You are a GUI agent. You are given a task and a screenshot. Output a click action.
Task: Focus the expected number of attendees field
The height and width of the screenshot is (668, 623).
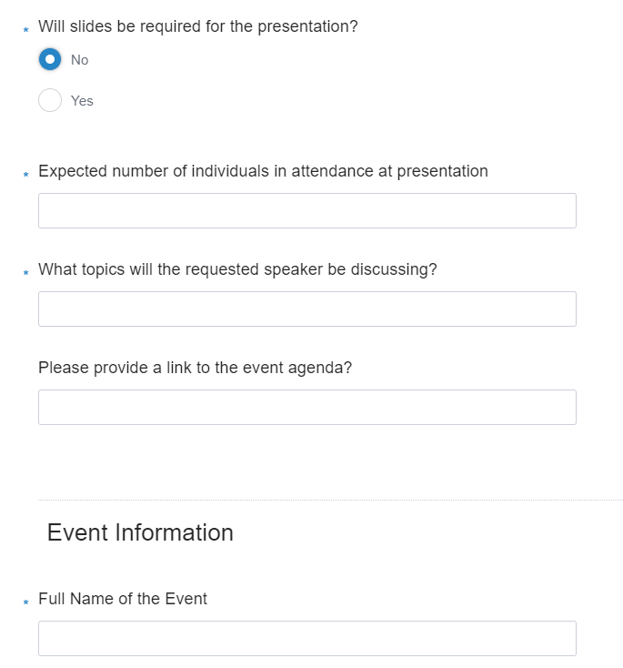point(306,210)
